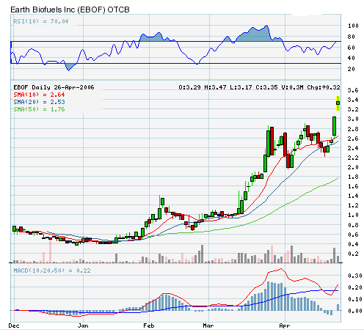The width and height of the screenshot is (364, 335).
Task: Click the MACD axis value "0.30"
Action: coord(354,276)
